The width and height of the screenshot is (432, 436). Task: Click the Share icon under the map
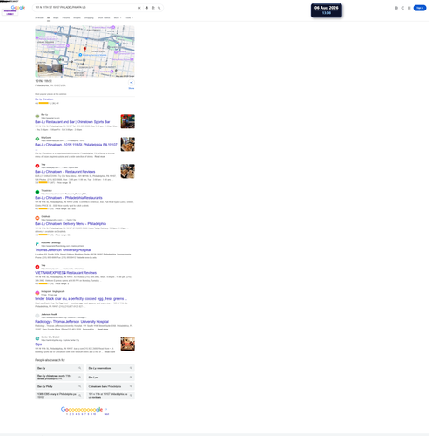[132, 83]
